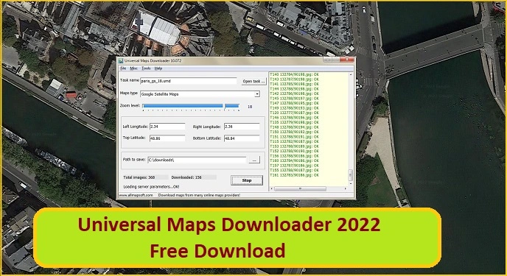Select the T140 log line
Screen dimensions: 507x276
pos(294,74)
